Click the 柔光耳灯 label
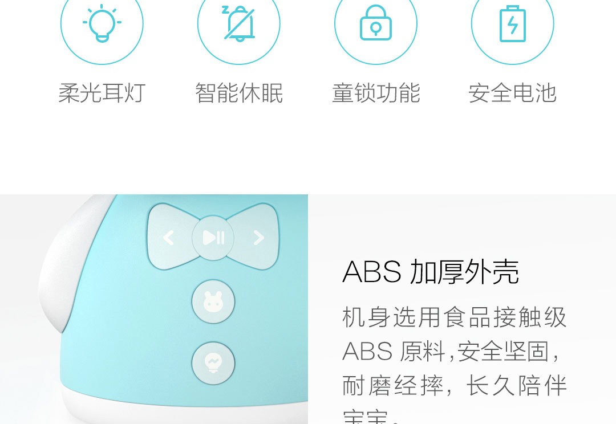 click(x=102, y=93)
